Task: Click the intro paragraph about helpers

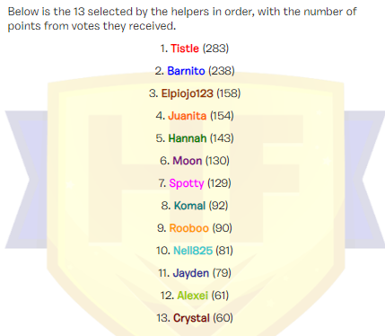Action: click(x=182, y=19)
